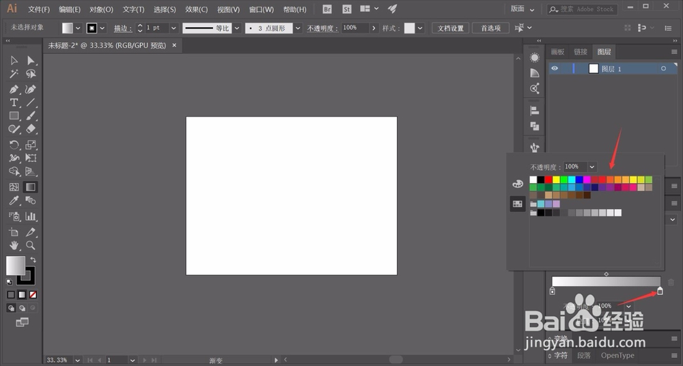The image size is (683, 366).
Task: Select the Artboard tool
Action: coord(14,231)
